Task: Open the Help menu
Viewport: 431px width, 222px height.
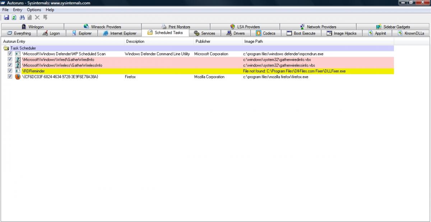Action: pyautogui.click(x=50, y=10)
